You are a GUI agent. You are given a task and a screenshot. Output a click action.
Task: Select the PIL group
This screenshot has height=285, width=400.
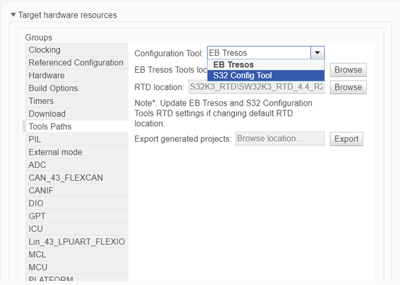(35, 139)
